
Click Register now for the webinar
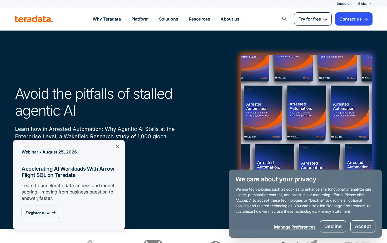[x=41, y=212]
